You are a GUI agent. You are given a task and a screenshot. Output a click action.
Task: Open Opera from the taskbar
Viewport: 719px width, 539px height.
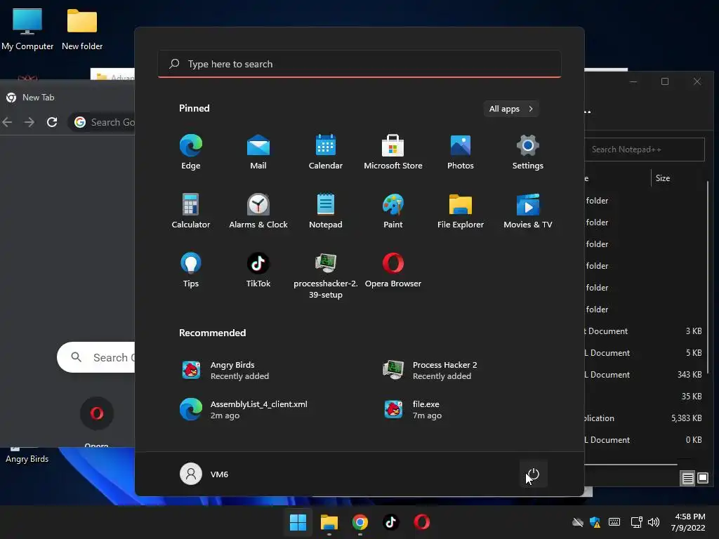click(422, 522)
